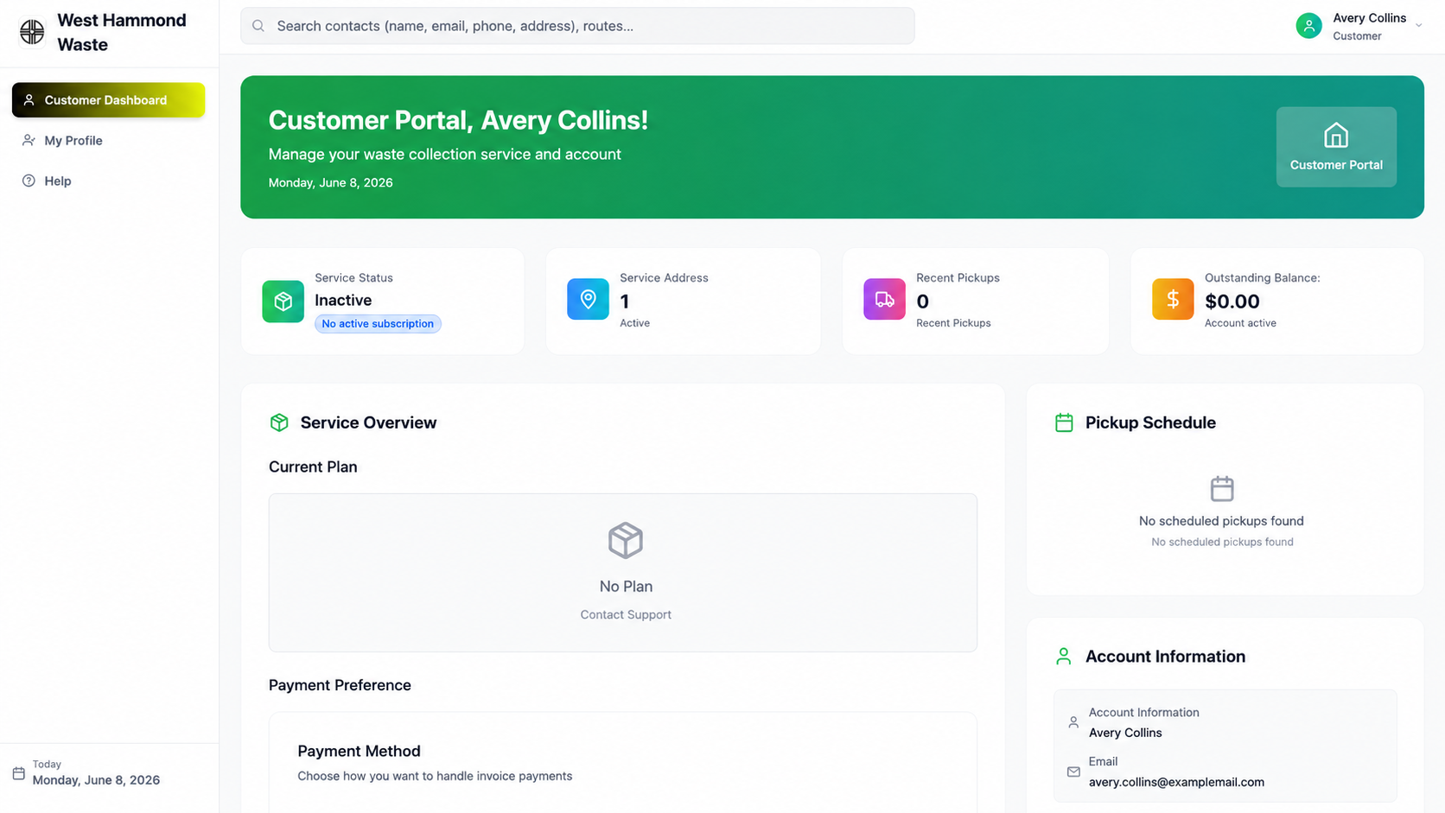
Task: Click the Today calendar icon in sidebar footer
Action: 19,773
